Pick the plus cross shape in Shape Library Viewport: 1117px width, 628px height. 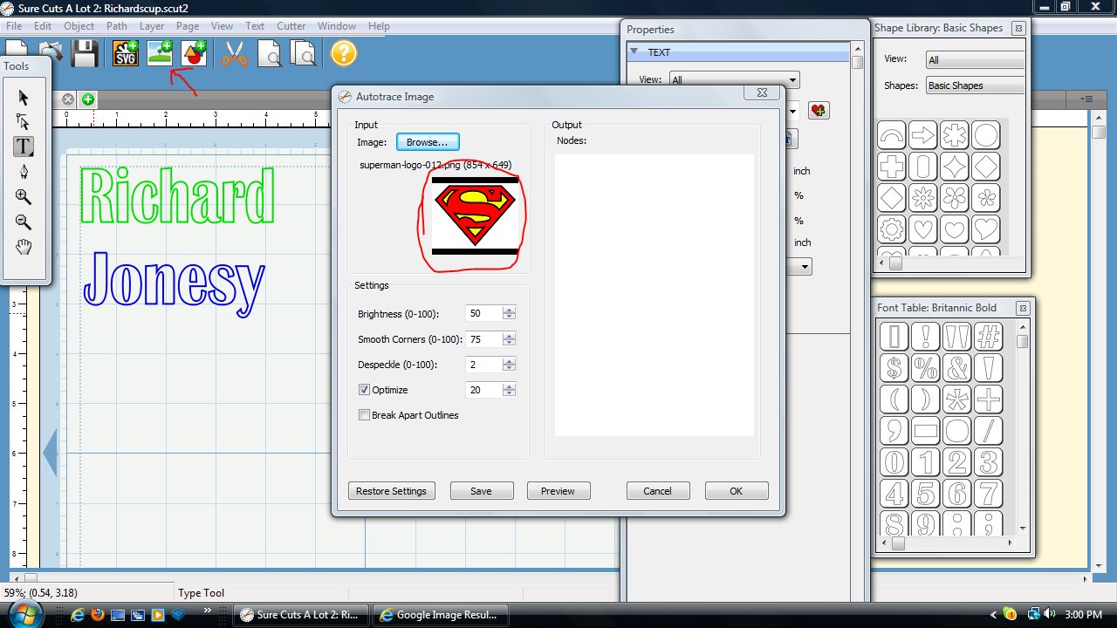pos(892,167)
